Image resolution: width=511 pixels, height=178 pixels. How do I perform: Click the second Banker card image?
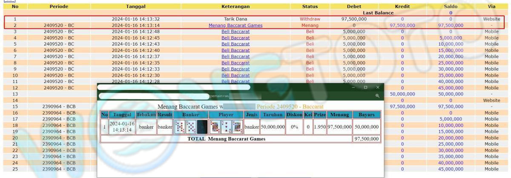191,126
